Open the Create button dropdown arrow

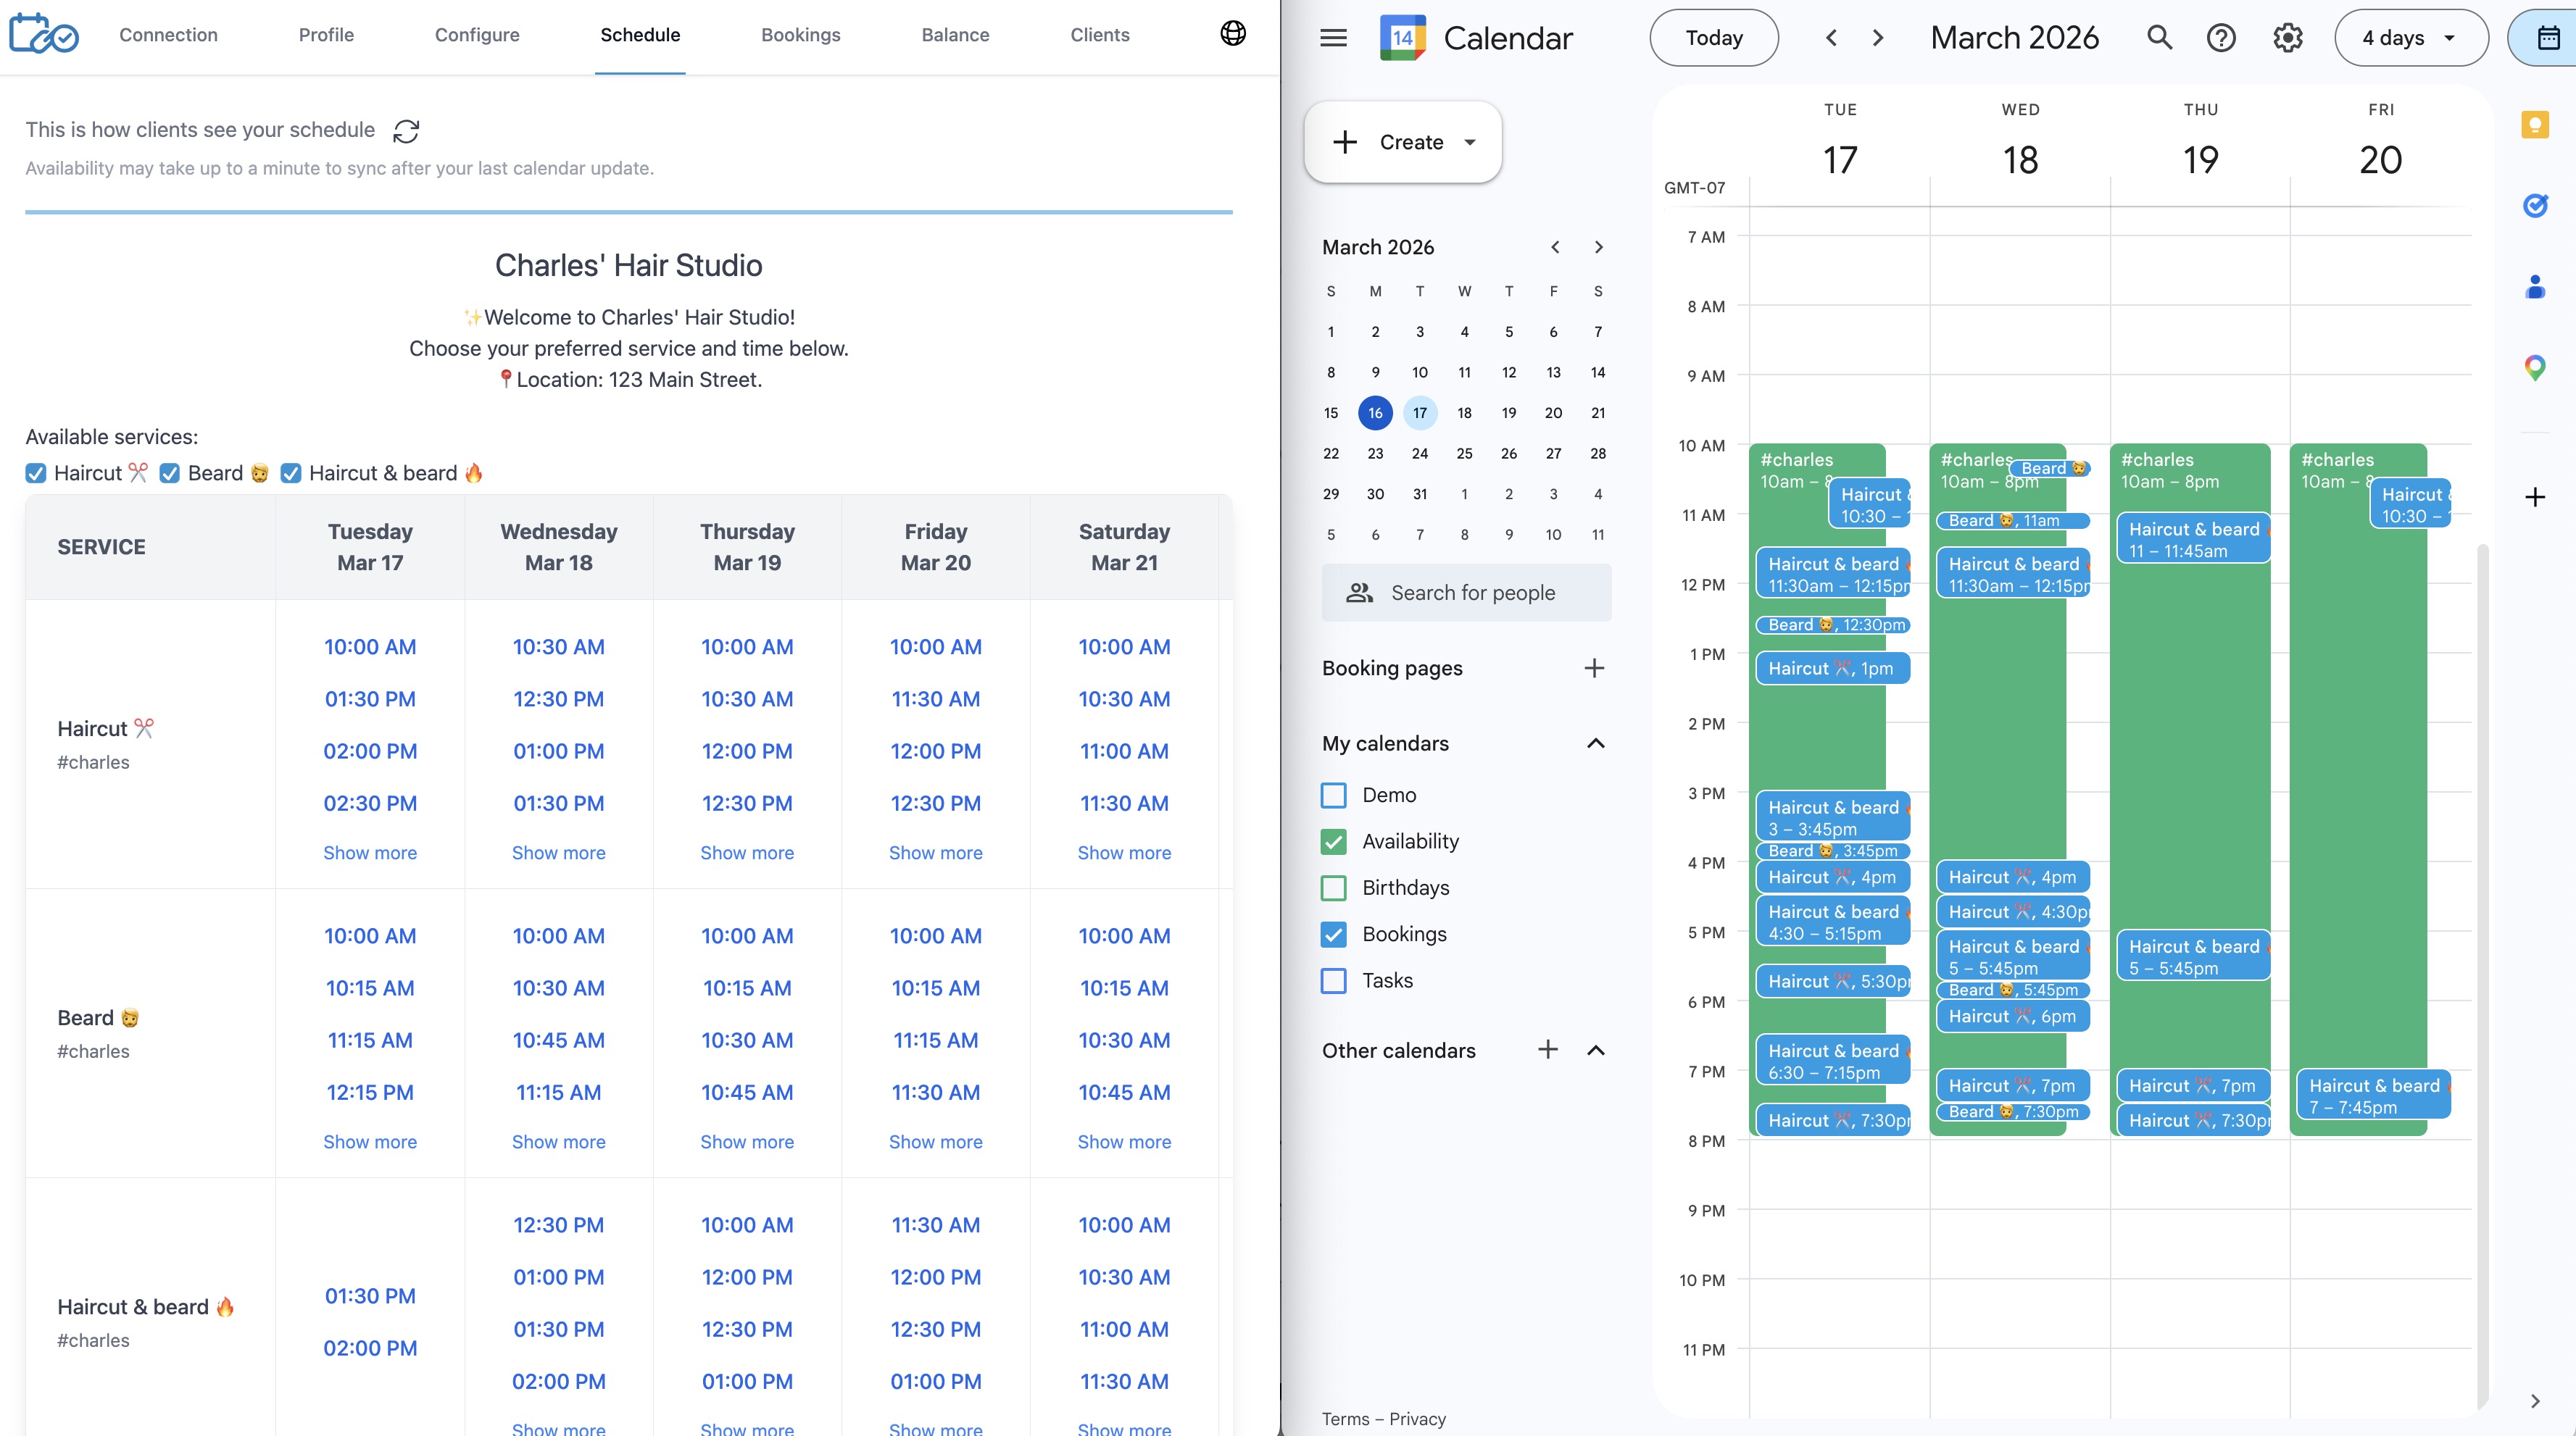[1470, 142]
